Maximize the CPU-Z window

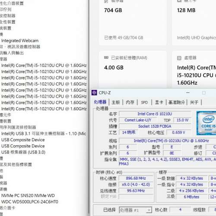[204, 92]
